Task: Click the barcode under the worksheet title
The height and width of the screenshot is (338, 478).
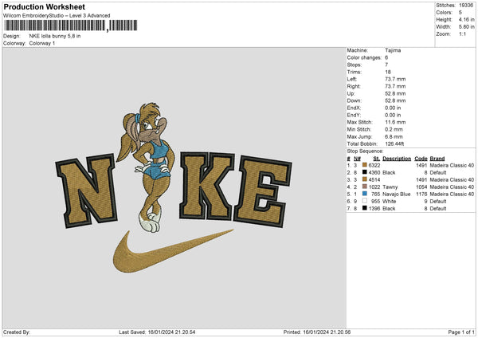Action: (x=70, y=26)
